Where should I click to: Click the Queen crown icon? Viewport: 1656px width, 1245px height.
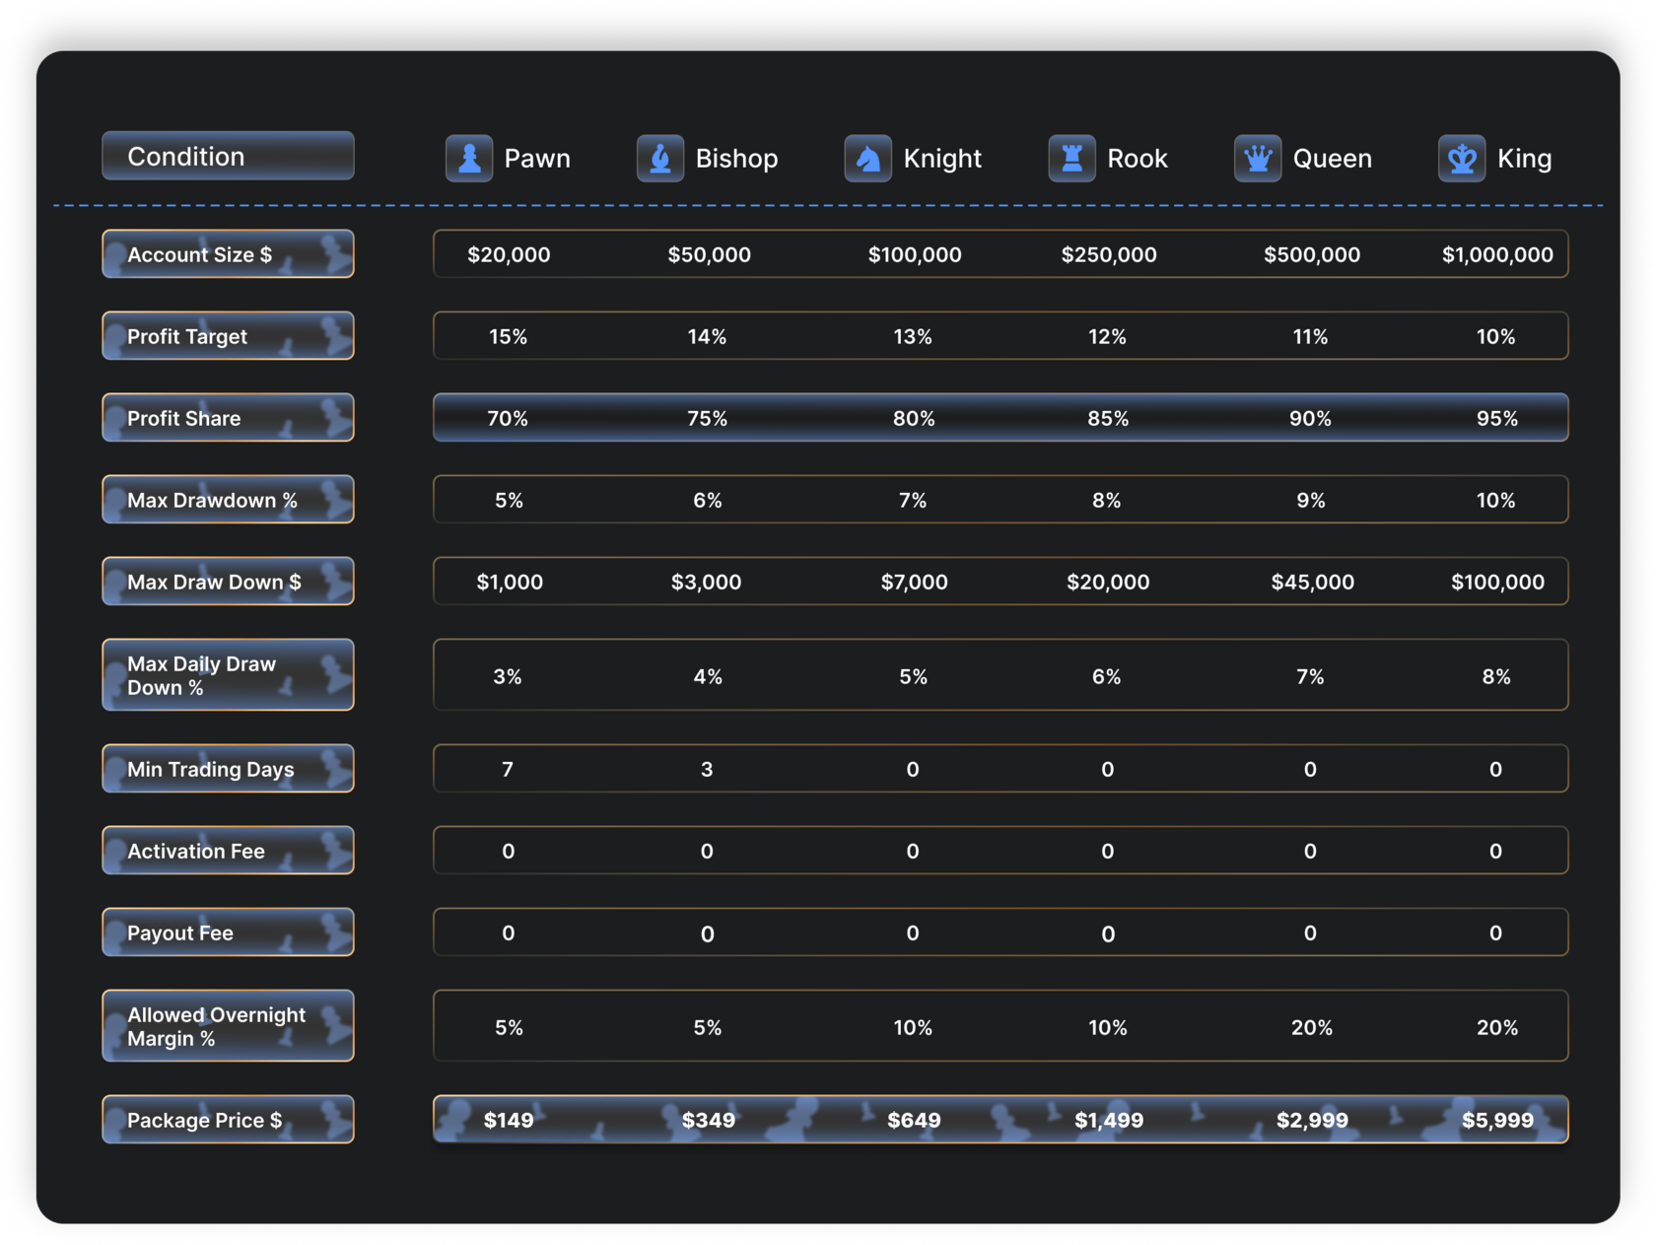click(1258, 158)
